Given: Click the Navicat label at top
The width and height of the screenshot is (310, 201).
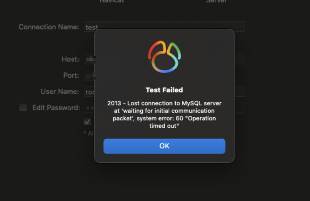Looking at the screenshot, I should [x=112, y=1].
